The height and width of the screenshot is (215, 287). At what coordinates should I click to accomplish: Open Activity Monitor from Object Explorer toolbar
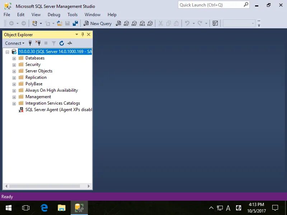coord(70,43)
